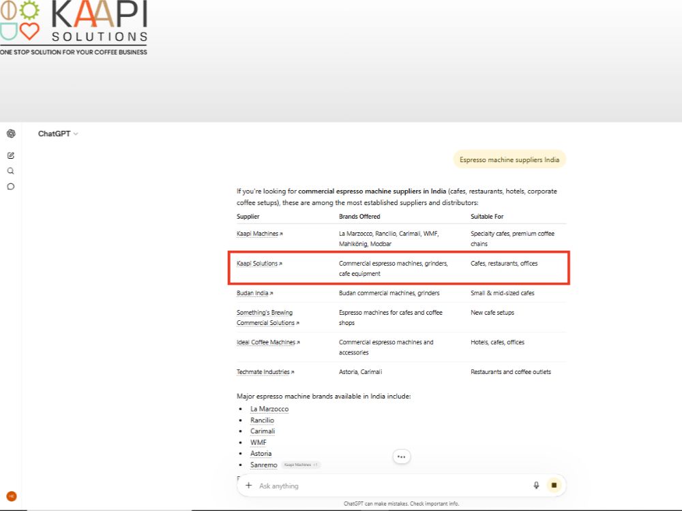
Task: Open the chat bubble icon in the sidebar
Action: (11, 187)
